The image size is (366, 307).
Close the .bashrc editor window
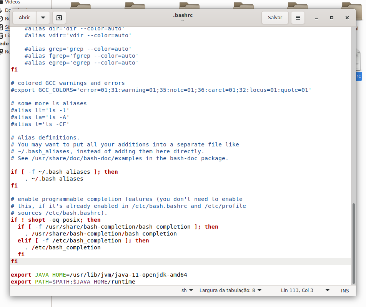coord(347,18)
